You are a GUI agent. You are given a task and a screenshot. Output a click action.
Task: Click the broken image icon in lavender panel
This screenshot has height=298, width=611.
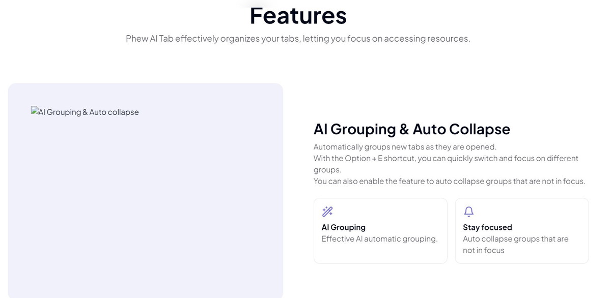(35, 110)
